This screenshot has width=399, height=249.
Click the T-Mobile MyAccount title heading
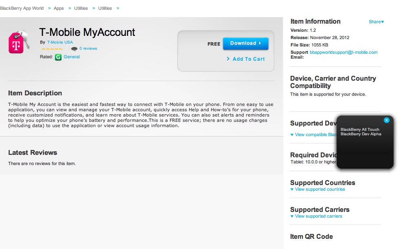(x=87, y=32)
